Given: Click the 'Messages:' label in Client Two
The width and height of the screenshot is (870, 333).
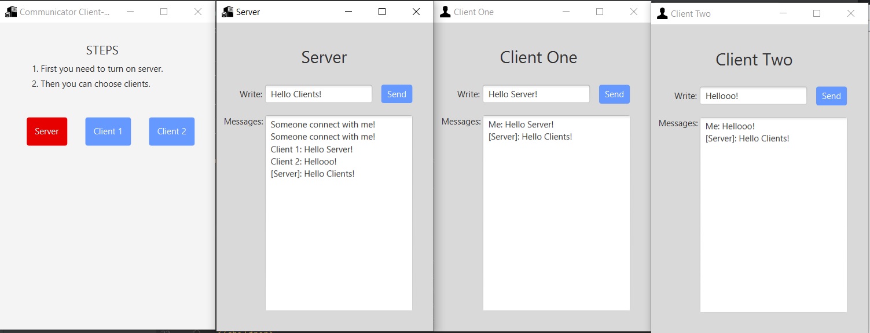Looking at the screenshot, I should (678, 123).
